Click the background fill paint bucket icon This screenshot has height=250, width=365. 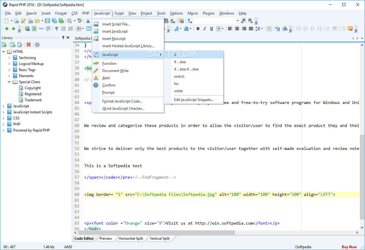pyautogui.click(x=284, y=29)
